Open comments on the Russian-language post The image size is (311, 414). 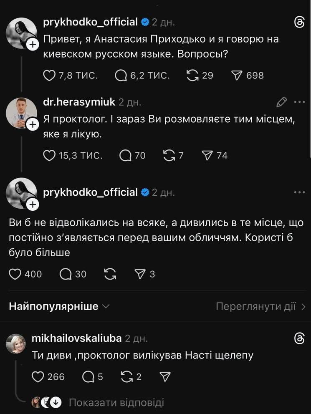121,76
